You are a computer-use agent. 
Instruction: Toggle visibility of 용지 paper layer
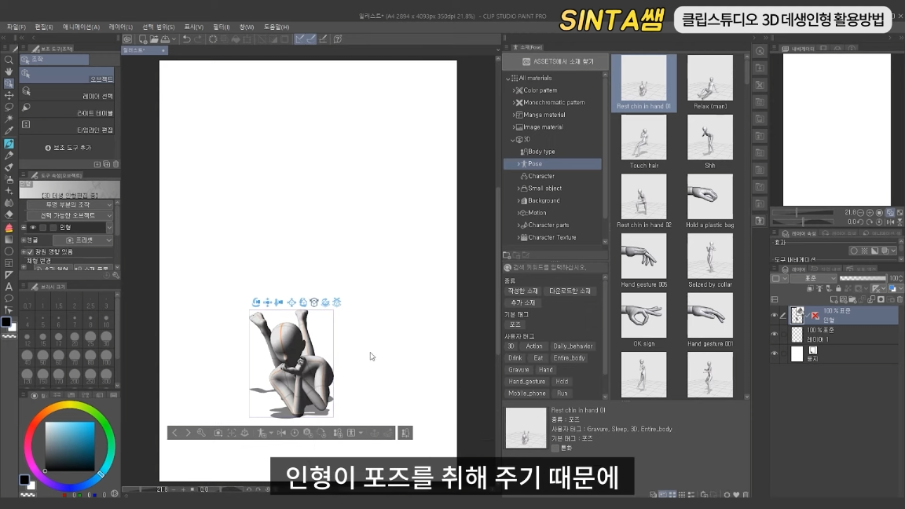point(775,353)
